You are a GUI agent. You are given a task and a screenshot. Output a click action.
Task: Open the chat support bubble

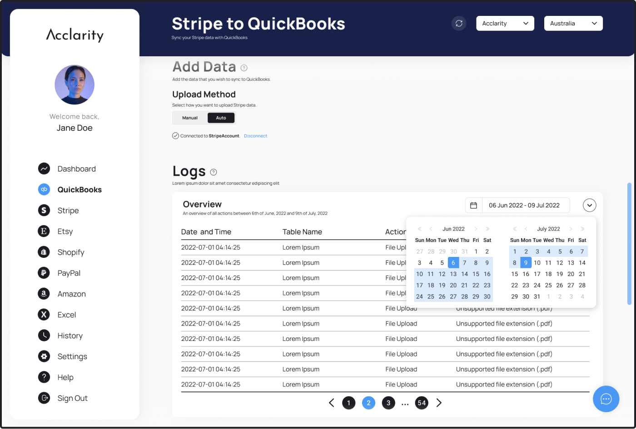pos(606,399)
